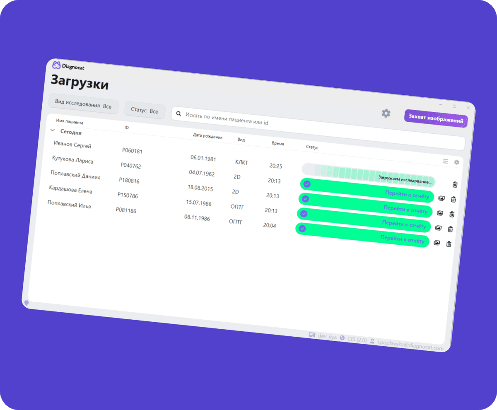Select the patient name Иванов Сергей
This screenshot has height=410, width=497.
click(72, 145)
